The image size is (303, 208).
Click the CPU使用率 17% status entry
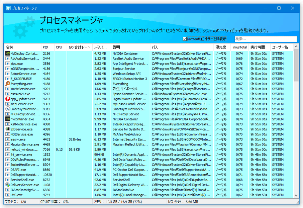click(x=55, y=202)
